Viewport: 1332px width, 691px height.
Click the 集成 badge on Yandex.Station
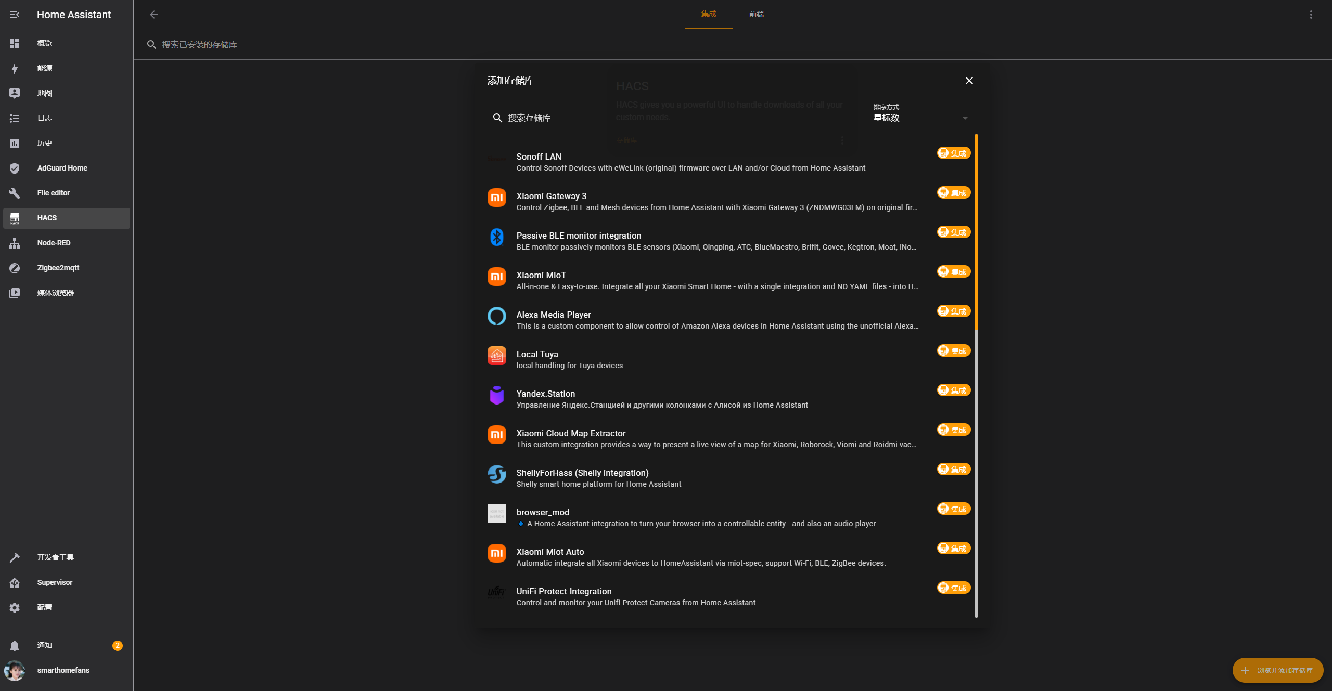coord(954,390)
